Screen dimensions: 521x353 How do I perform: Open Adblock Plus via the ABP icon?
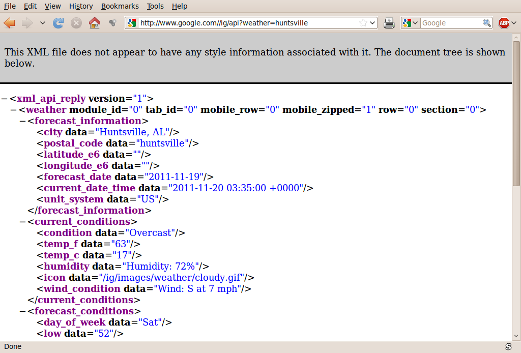tap(504, 23)
